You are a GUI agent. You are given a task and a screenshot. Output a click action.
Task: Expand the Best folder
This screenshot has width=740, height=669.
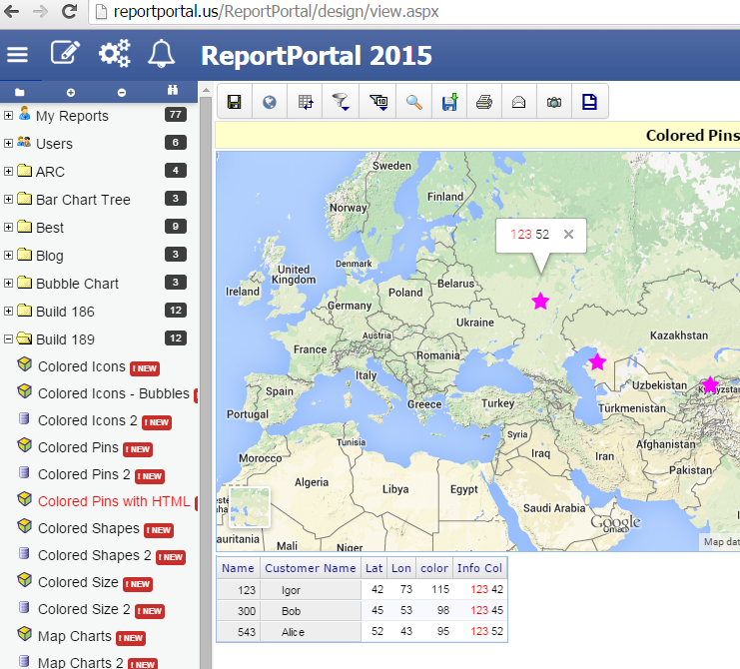pos(8,227)
